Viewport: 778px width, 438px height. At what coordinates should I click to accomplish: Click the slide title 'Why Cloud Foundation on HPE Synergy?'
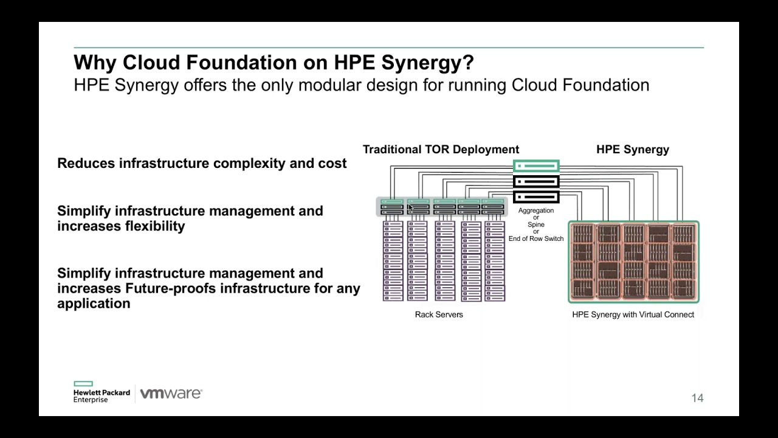(274, 63)
